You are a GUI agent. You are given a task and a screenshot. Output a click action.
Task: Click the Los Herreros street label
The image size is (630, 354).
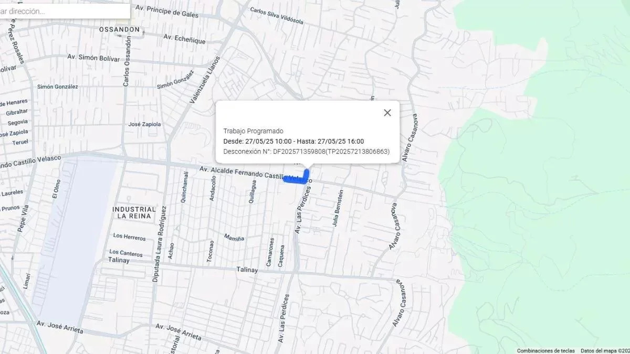click(129, 238)
